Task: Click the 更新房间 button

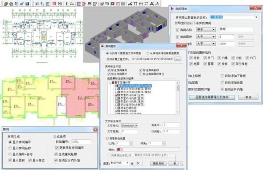Action: [158, 163]
